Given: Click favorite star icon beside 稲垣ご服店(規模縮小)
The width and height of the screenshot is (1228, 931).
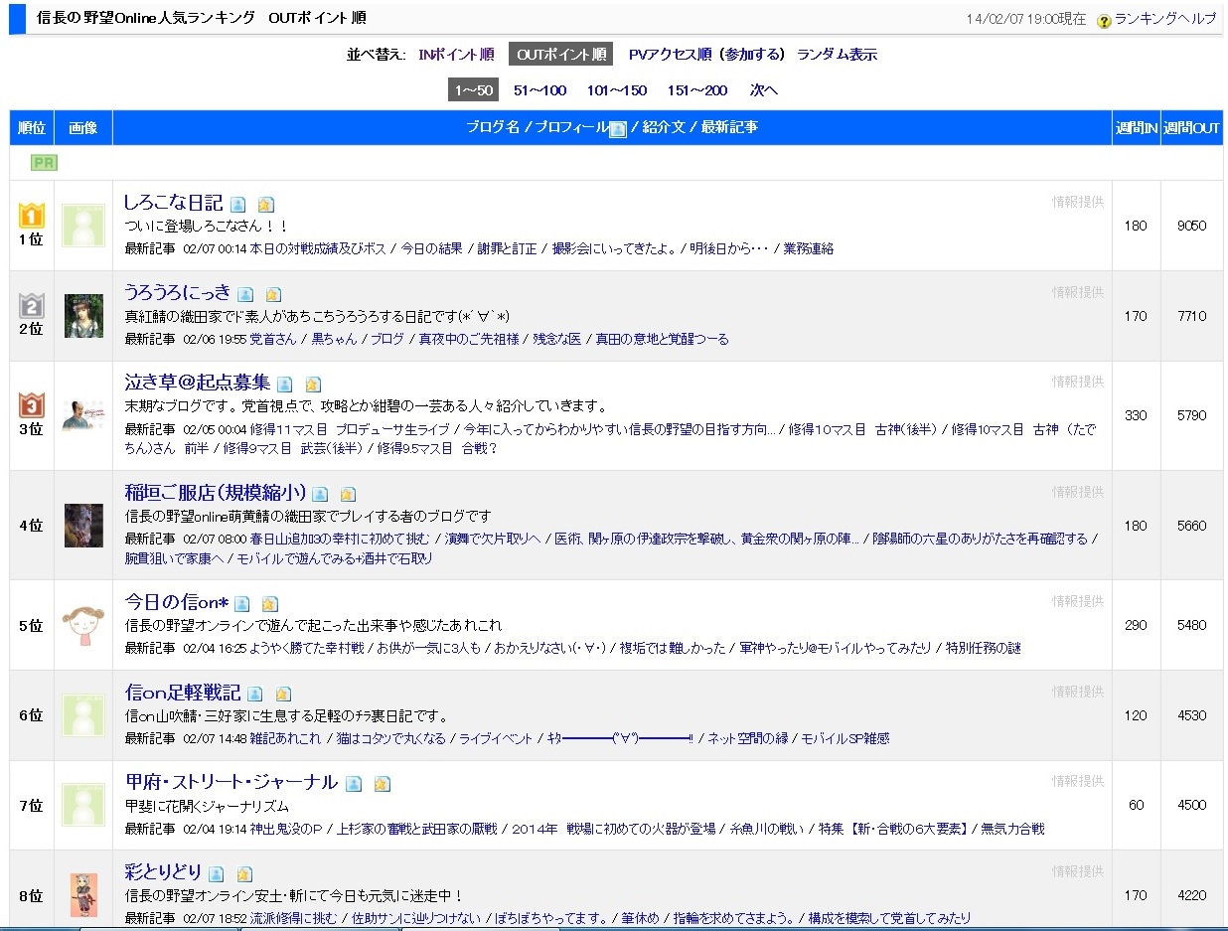Looking at the screenshot, I should tap(348, 494).
